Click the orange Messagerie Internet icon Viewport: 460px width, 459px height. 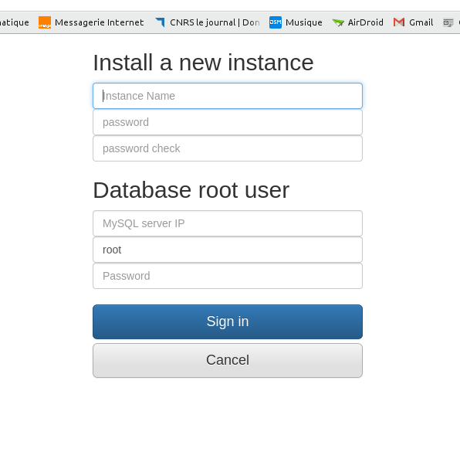coord(45,22)
